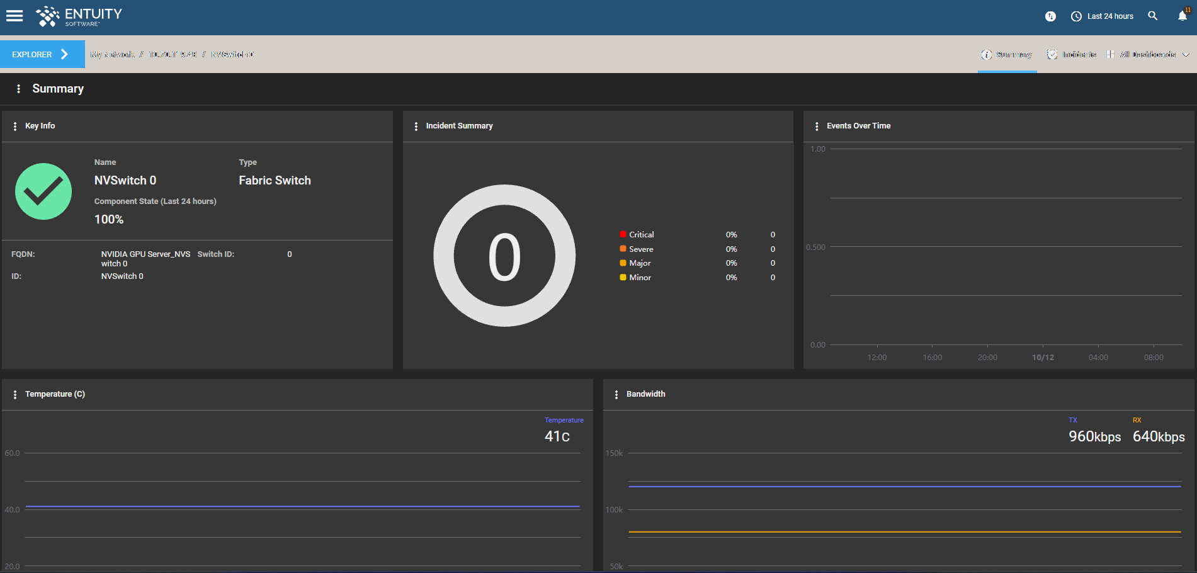Viewport: 1197px width, 573px height.
Task: Open the Incident Summary panel options menu
Action: pyautogui.click(x=416, y=126)
